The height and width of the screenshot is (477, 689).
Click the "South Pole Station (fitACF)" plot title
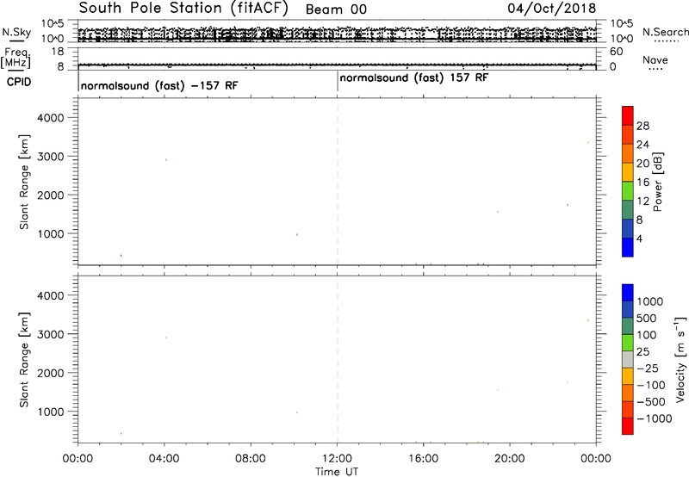point(183,9)
